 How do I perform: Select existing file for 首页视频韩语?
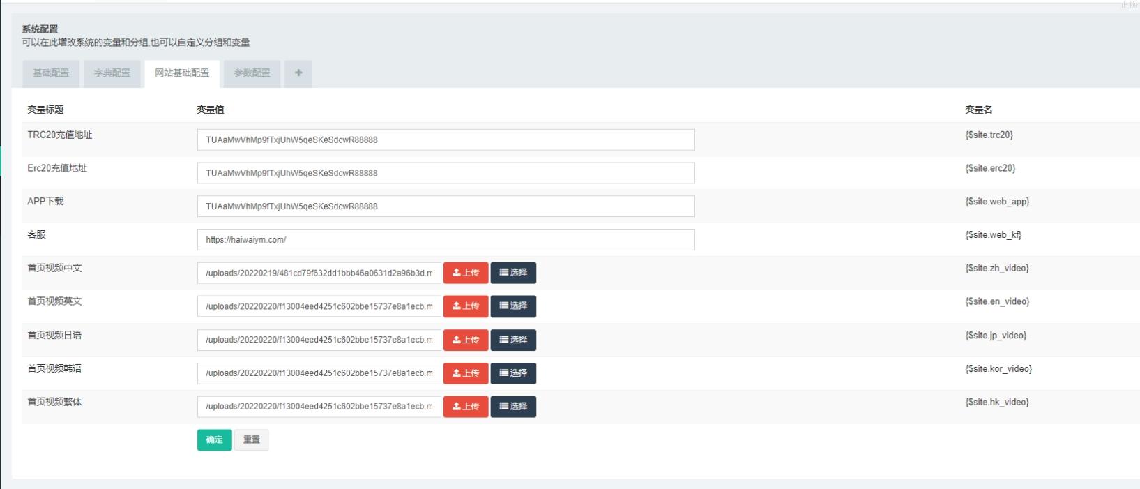(x=513, y=373)
